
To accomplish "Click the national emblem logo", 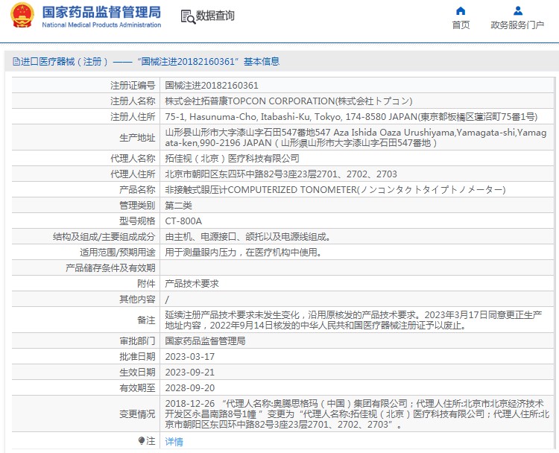I will tap(22, 15).
